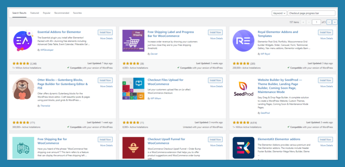Open More Details for Otter Blocks
345x167 pixels.
point(106,86)
